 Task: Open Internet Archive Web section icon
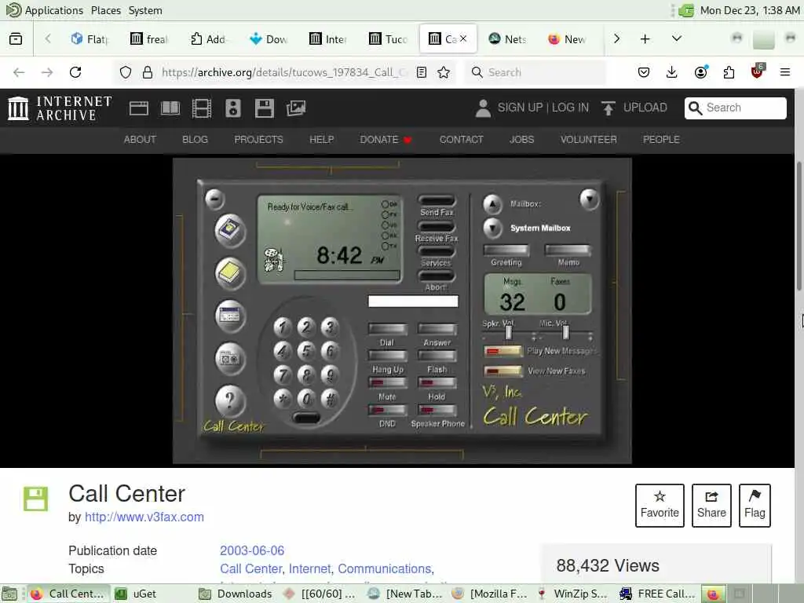coord(138,108)
